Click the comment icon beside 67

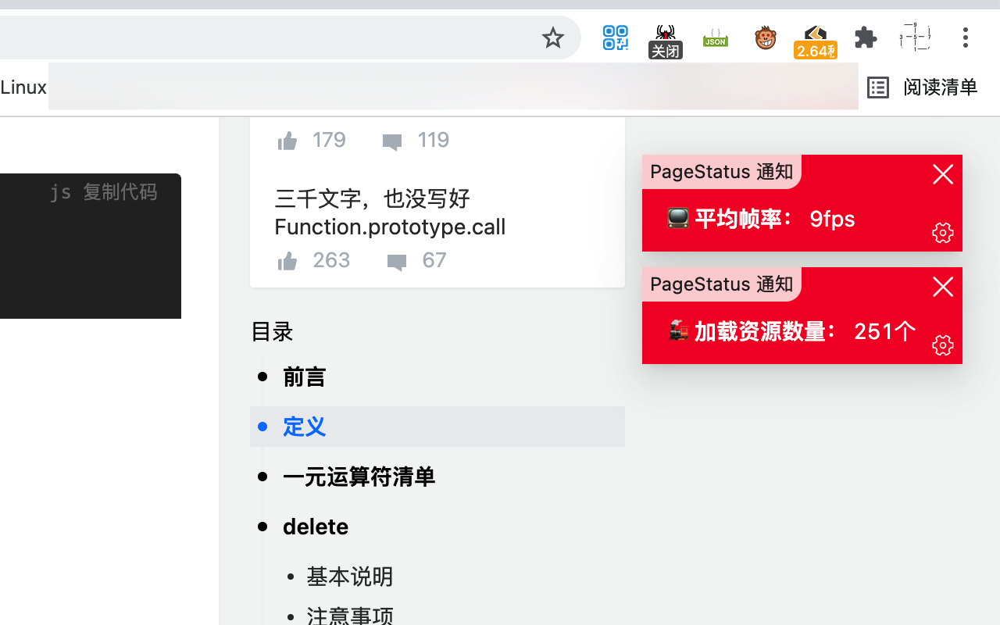point(397,262)
